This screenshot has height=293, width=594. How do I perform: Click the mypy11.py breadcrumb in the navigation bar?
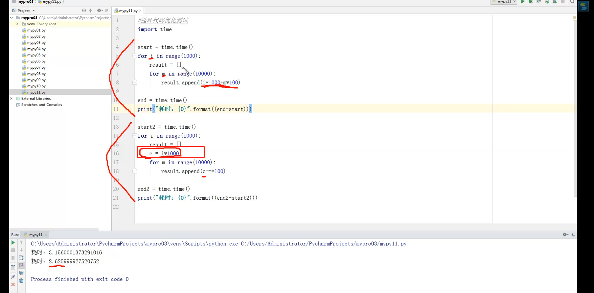coord(50,2)
